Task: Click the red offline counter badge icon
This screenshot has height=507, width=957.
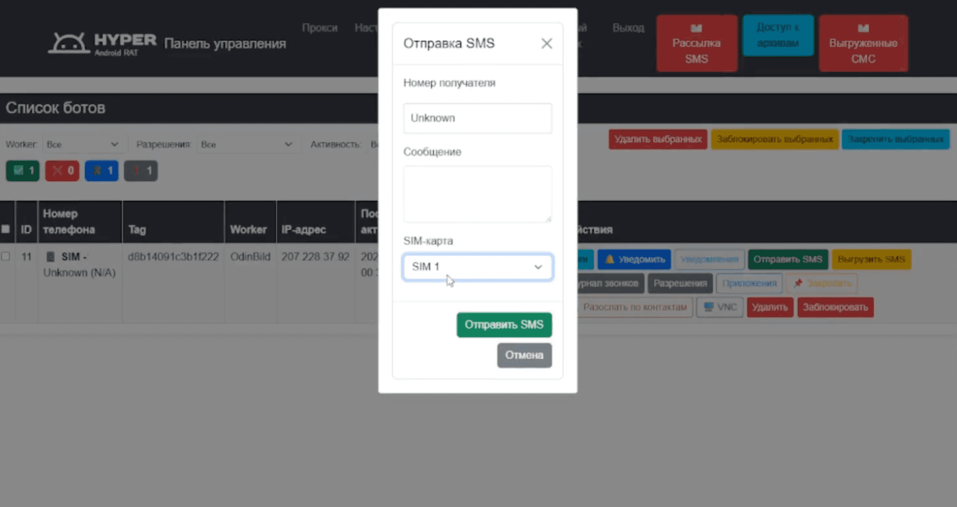Action: coord(57,170)
